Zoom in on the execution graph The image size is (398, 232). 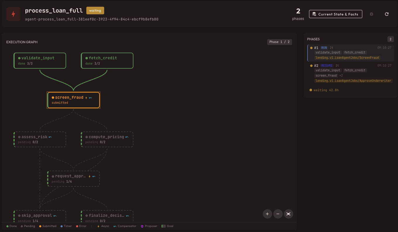[x=267, y=214]
